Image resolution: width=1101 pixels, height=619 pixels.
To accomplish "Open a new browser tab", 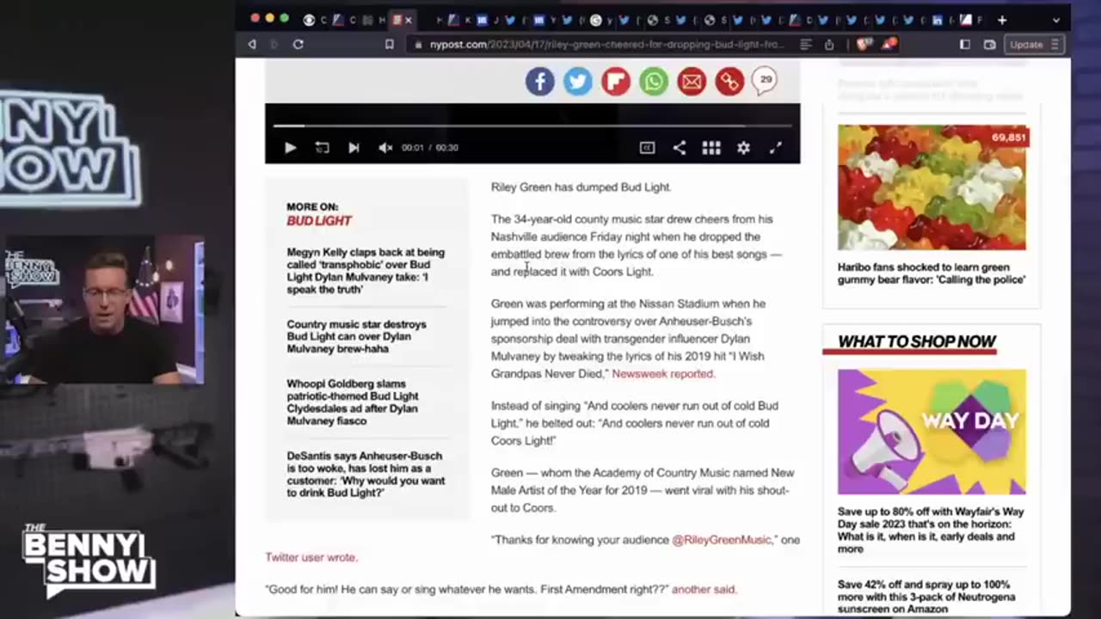I will pos(1002,20).
